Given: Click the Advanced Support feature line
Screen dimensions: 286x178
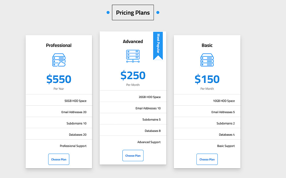Looking at the screenshot, I should [x=149, y=142].
